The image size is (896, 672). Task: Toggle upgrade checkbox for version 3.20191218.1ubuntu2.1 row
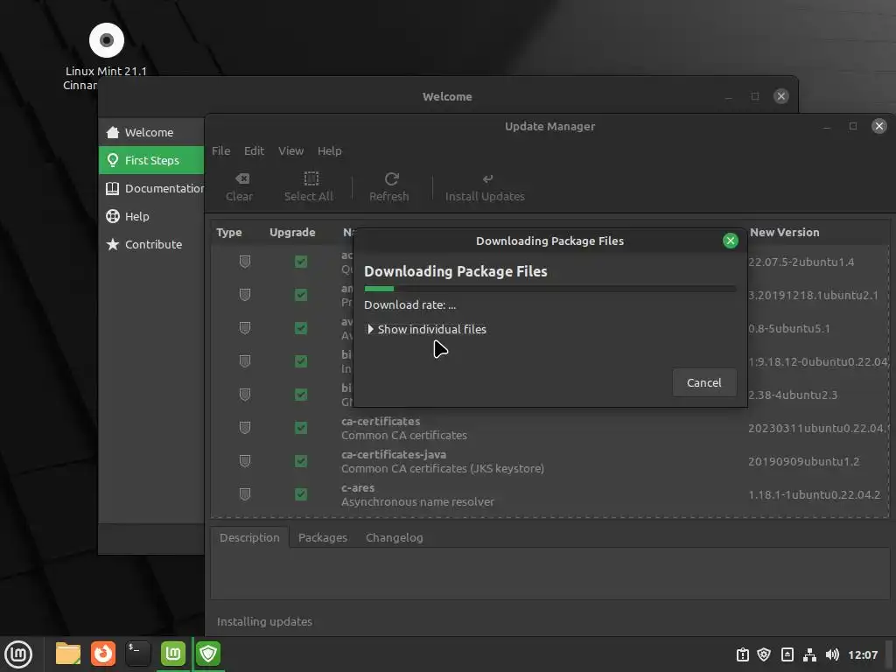point(301,295)
